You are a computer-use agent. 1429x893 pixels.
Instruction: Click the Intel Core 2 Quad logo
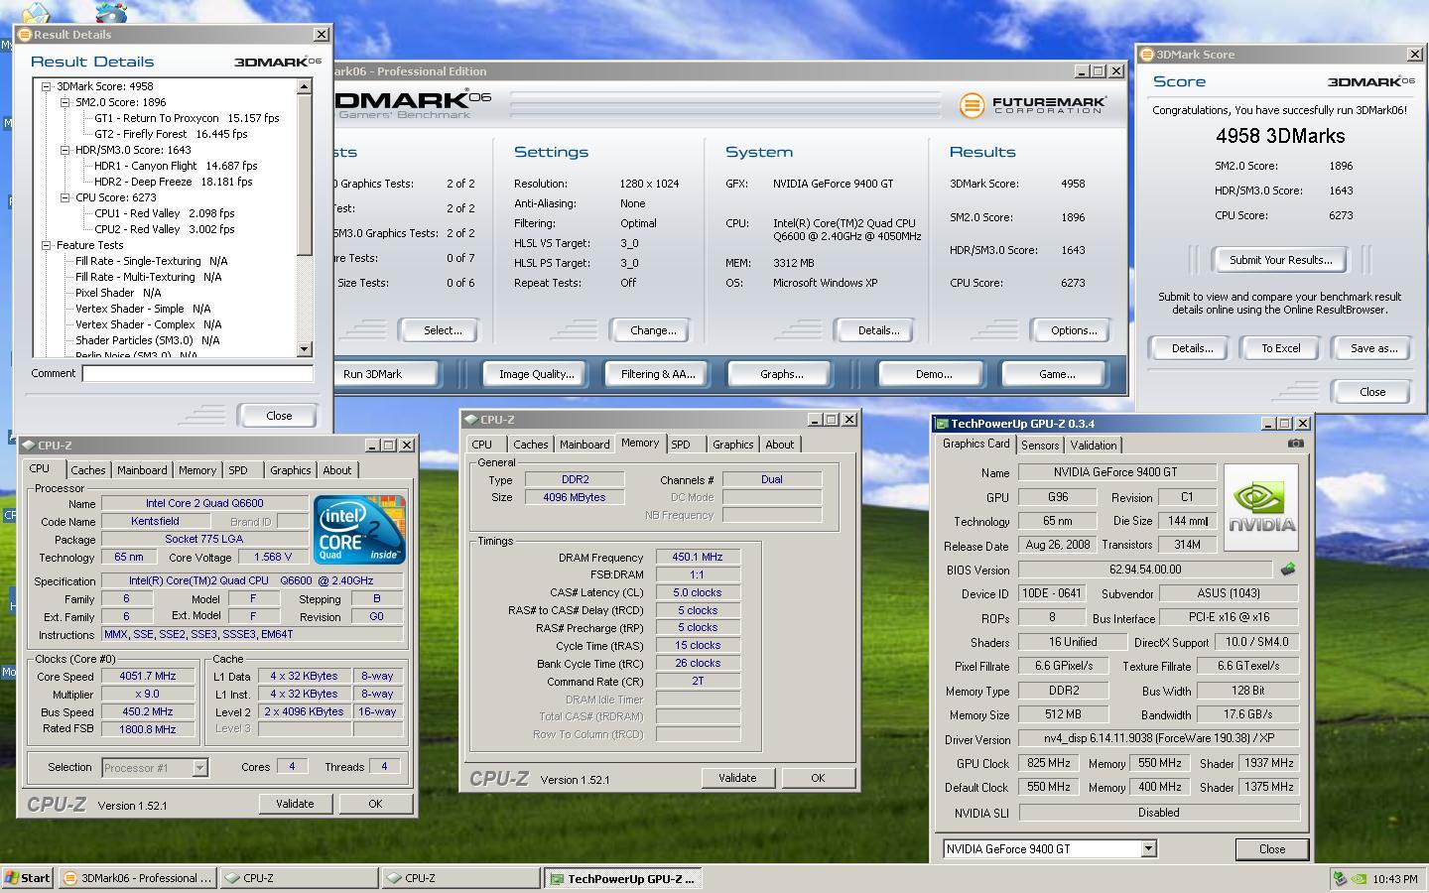[x=359, y=529]
